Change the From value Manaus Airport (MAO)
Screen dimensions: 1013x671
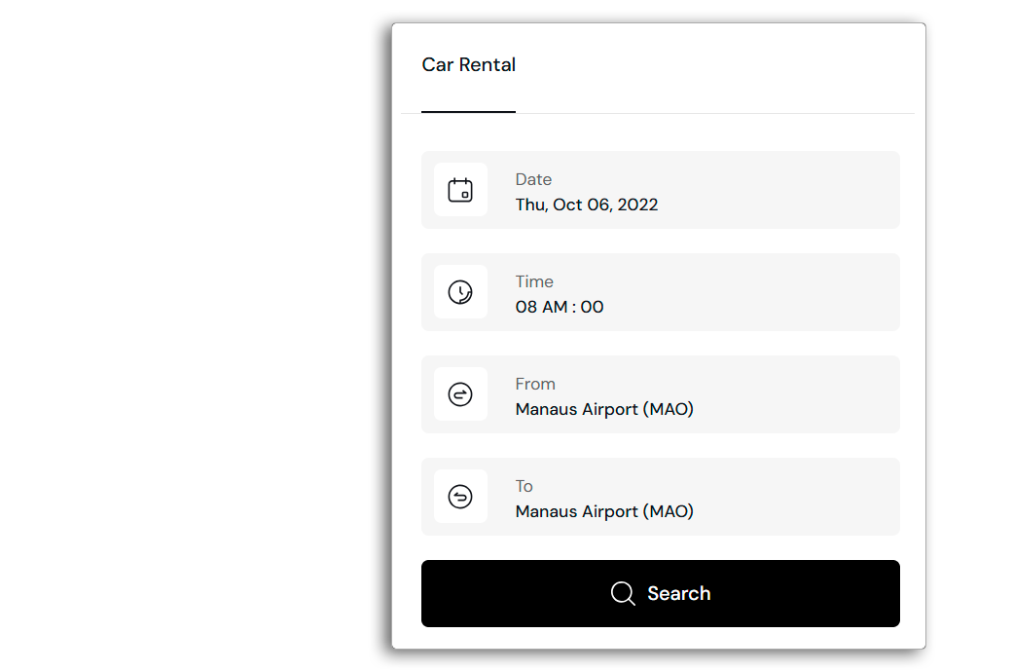coord(603,410)
